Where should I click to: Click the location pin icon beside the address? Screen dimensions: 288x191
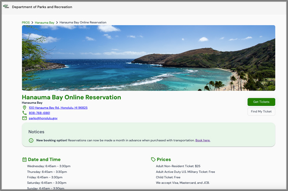(x=25, y=108)
